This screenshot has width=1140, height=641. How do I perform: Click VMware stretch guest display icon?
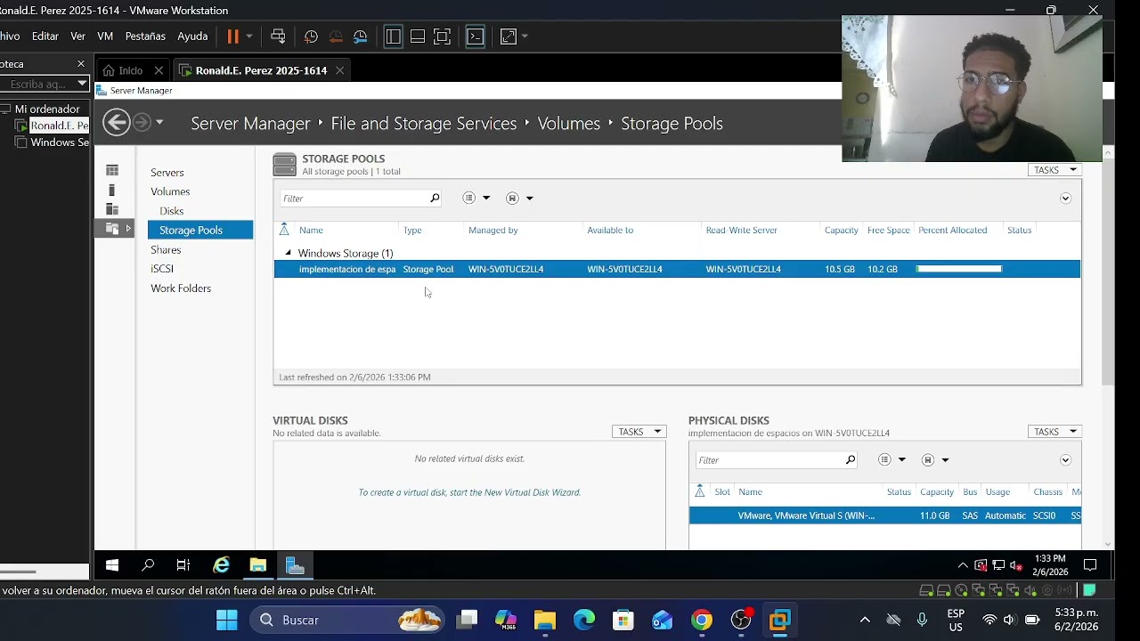coord(508,37)
